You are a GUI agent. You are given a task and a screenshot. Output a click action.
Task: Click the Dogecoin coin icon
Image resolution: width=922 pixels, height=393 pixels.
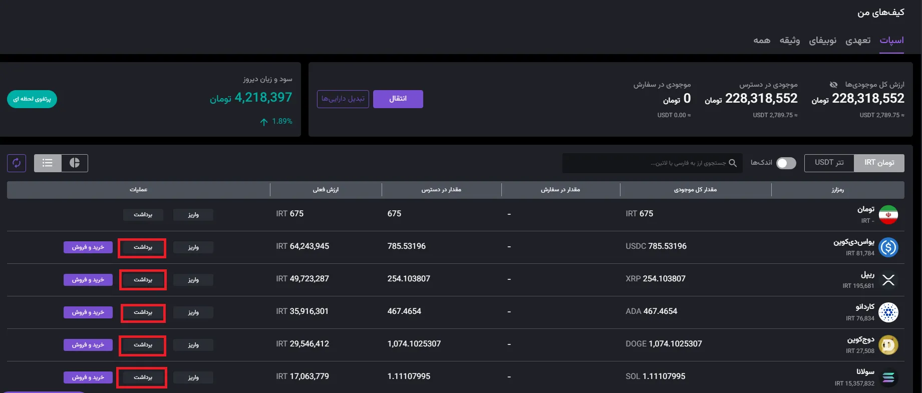coord(888,345)
